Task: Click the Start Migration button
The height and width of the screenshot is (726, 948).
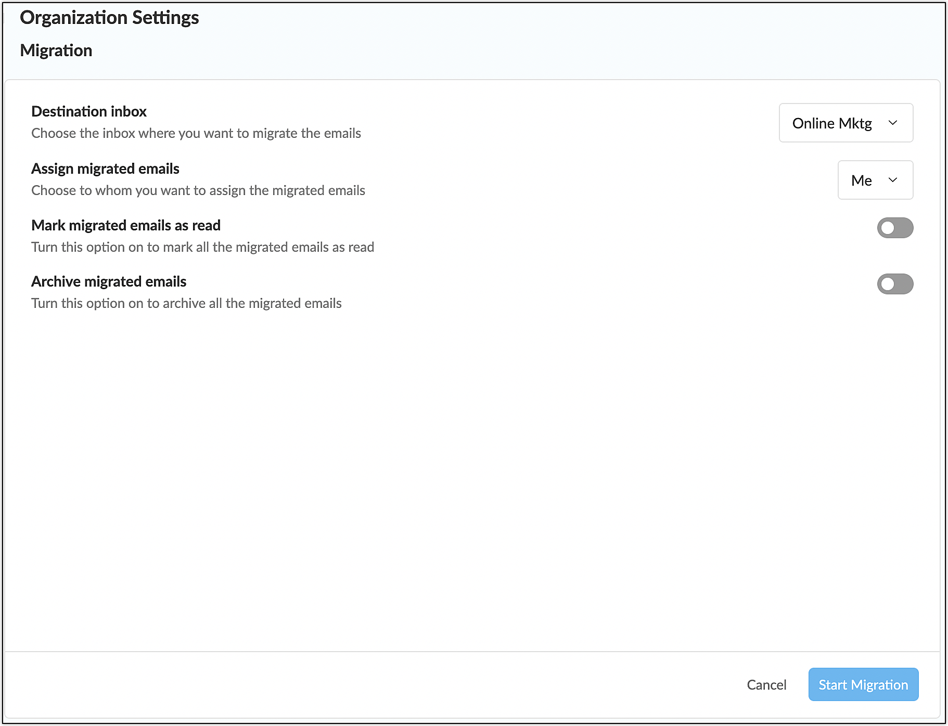Action: [x=863, y=684]
